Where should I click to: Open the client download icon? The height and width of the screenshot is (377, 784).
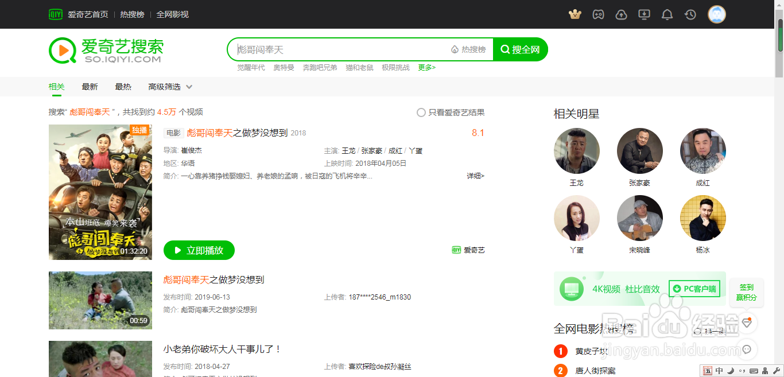tap(644, 14)
